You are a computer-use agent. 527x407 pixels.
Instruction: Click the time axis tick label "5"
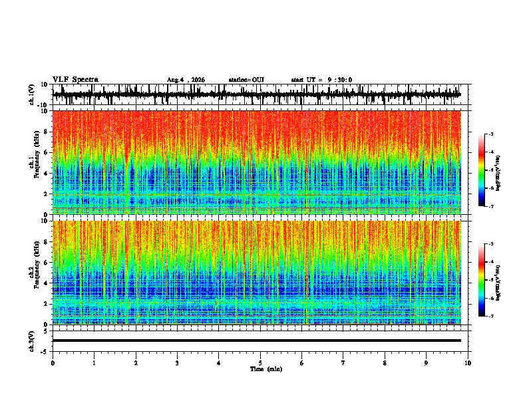pyautogui.click(x=260, y=363)
